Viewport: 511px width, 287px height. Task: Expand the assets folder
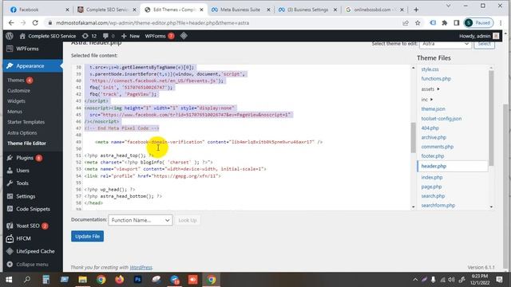430,88
